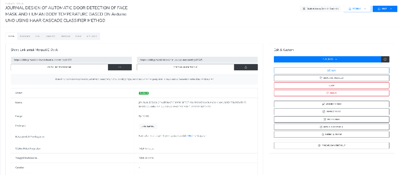Click the clock icon button beside Published

[x=385, y=59]
